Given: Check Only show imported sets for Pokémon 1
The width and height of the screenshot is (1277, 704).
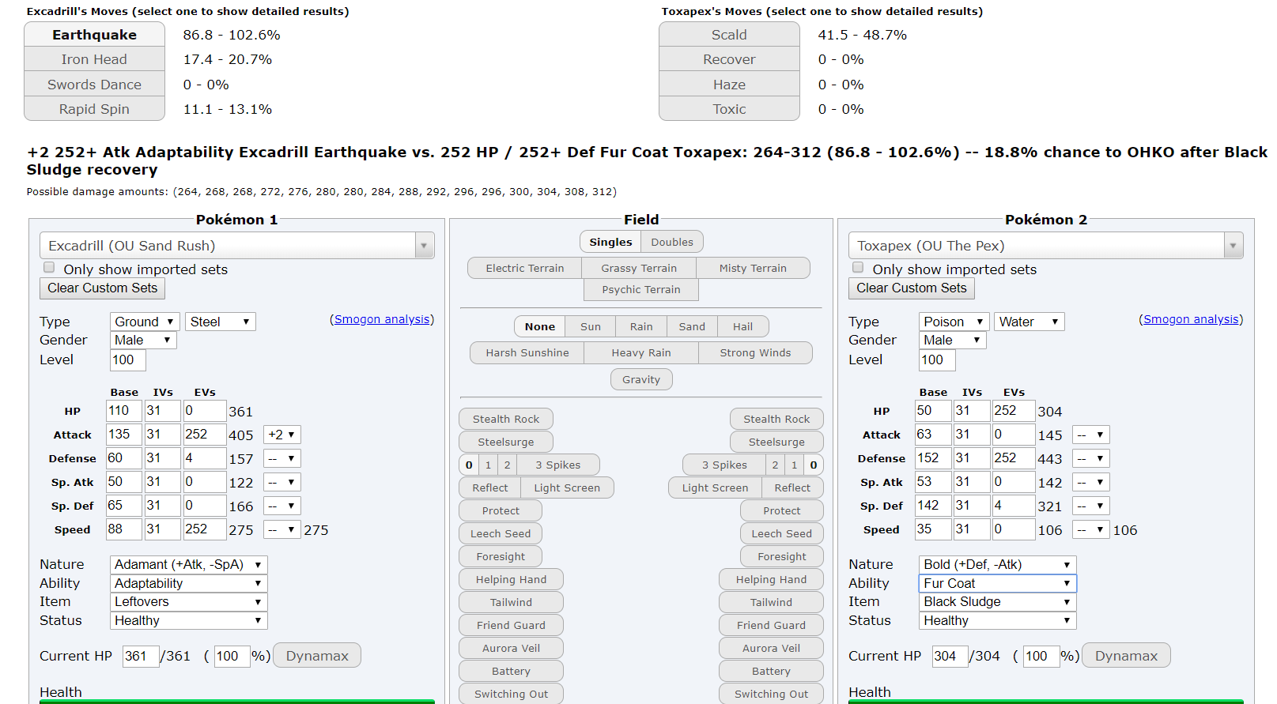Looking at the screenshot, I should [x=49, y=268].
